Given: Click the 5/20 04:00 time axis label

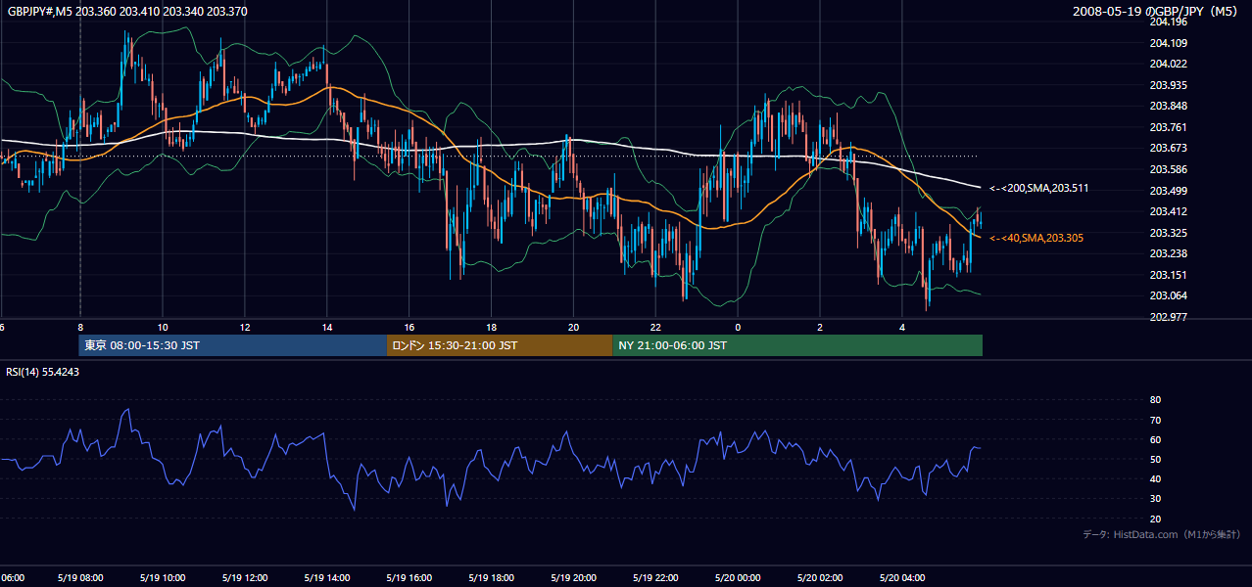Looking at the screenshot, I should point(903,577).
